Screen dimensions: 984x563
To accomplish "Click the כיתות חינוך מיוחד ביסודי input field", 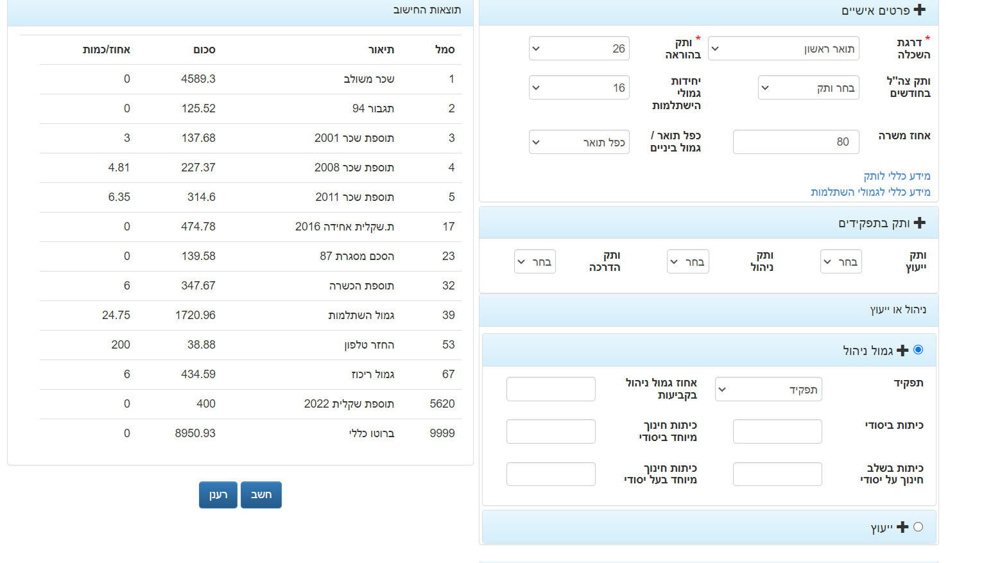I will pos(551,431).
